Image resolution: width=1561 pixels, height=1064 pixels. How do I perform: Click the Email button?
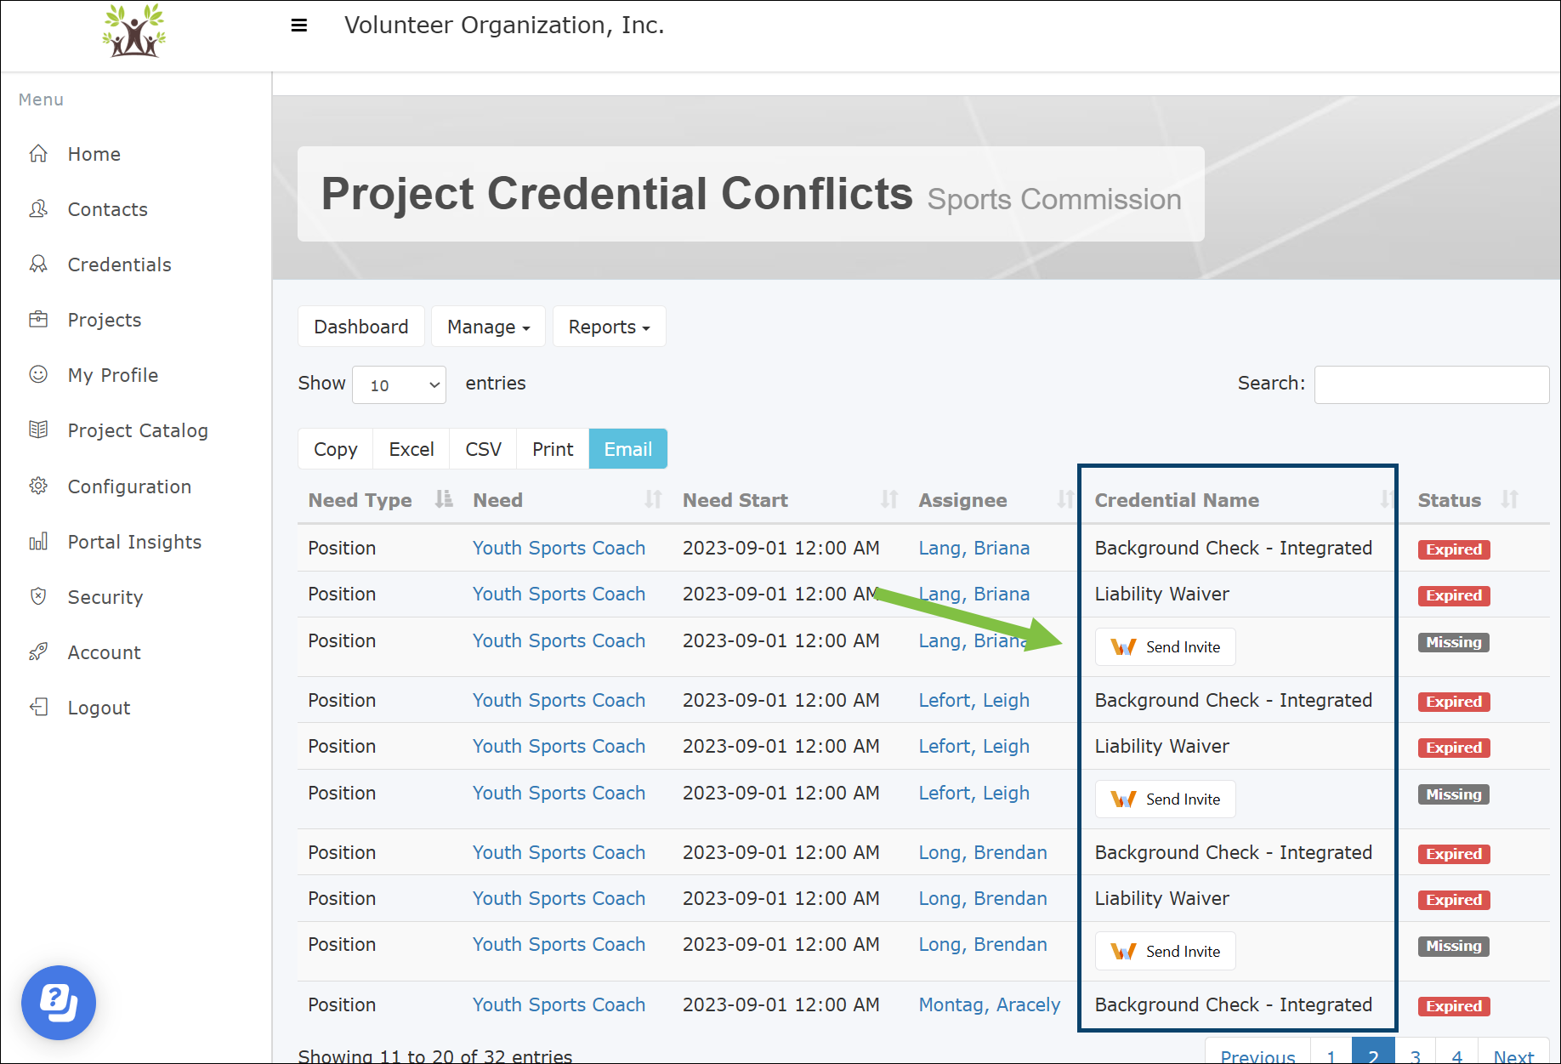pos(628,449)
